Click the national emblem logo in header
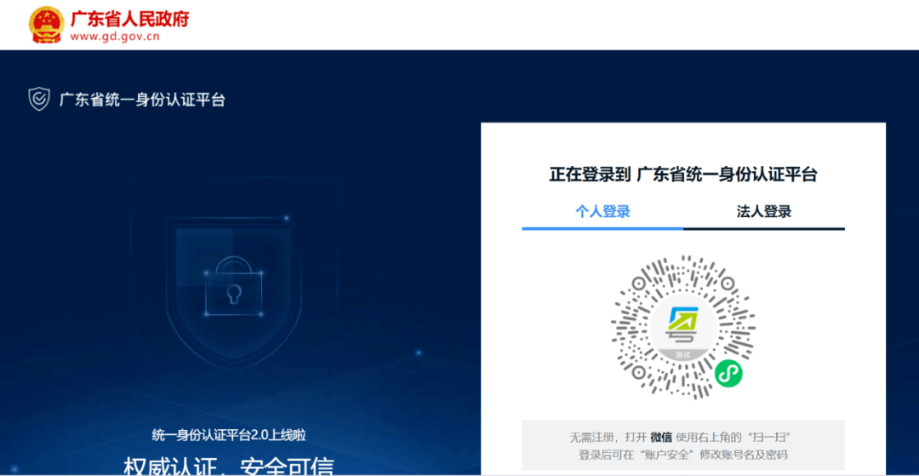 click(47, 25)
